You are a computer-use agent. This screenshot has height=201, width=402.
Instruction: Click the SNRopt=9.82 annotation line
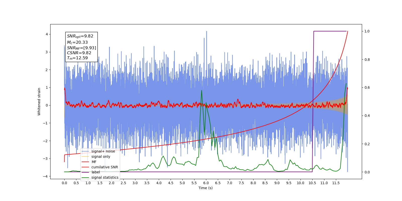point(80,36)
